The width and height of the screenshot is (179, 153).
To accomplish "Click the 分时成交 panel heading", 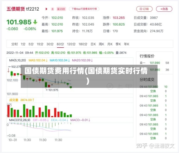I will [x=147, y=79].
